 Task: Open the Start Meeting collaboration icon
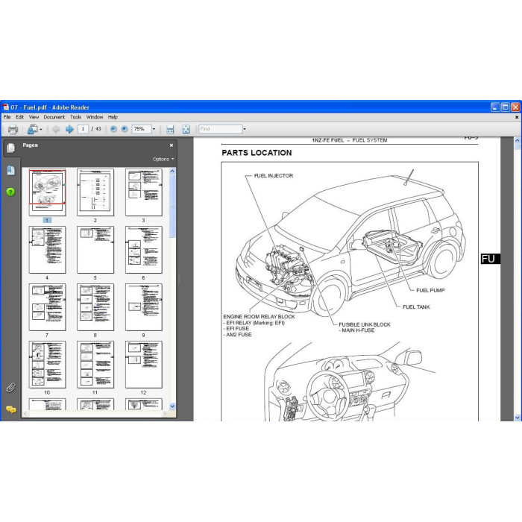32,129
